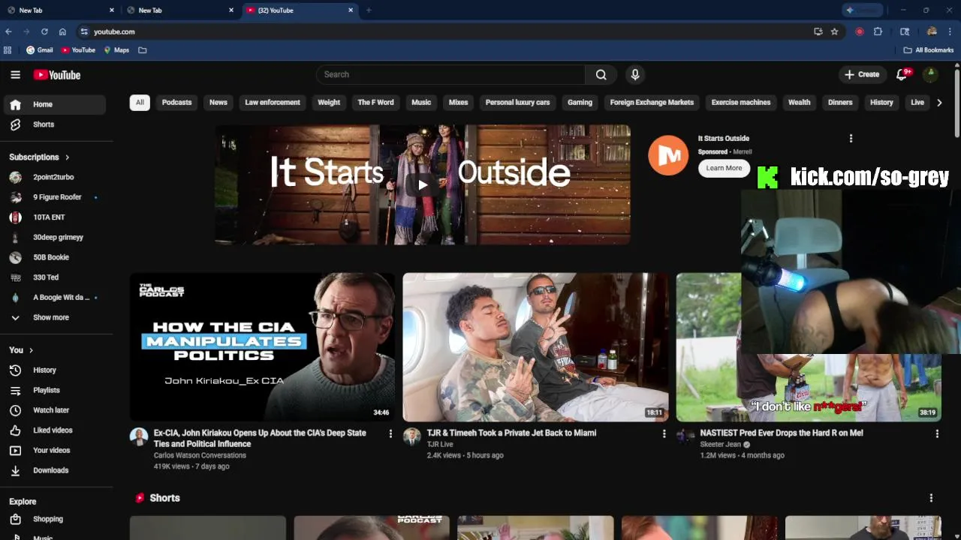Click Learn More on the ad

(x=724, y=168)
